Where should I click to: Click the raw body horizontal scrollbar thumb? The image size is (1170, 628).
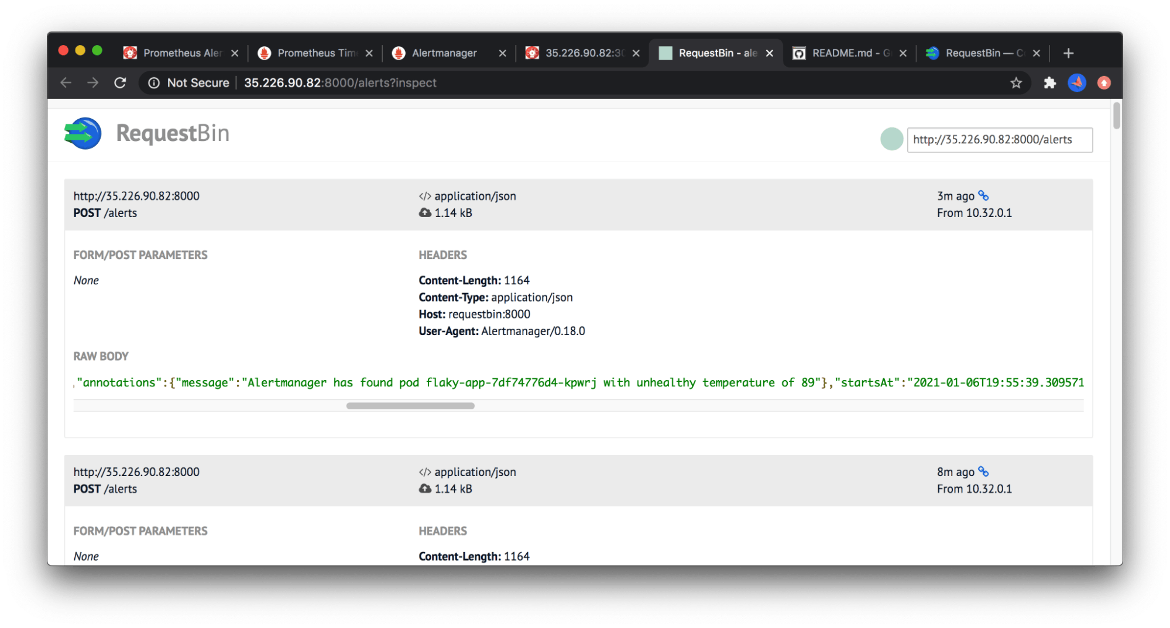410,406
